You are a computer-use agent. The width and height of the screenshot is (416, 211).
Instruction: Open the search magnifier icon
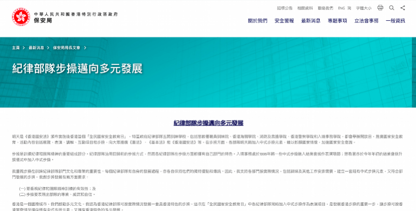tap(392, 8)
